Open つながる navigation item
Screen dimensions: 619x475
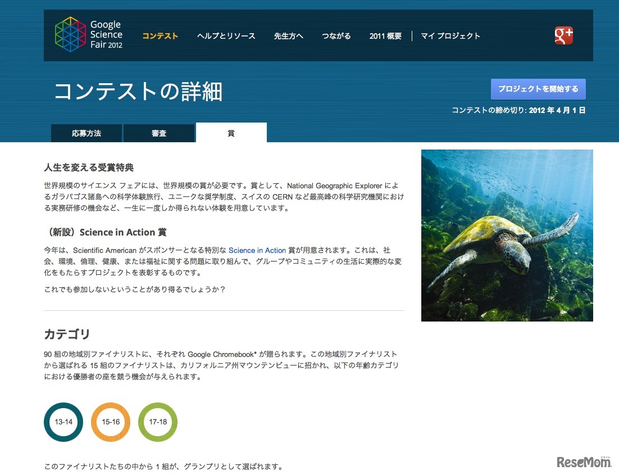(336, 36)
